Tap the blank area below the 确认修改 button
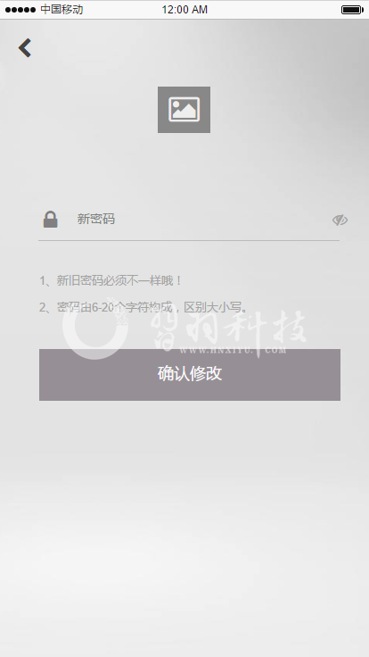The image size is (369, 657). [x=184, y=524]
